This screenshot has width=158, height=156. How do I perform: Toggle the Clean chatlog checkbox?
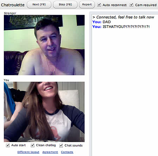pyautogui.click(x=33, y=145)
